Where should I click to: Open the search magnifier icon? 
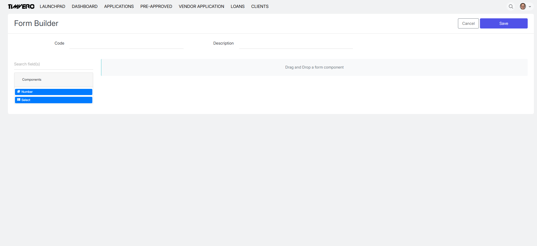coord(511,6)
